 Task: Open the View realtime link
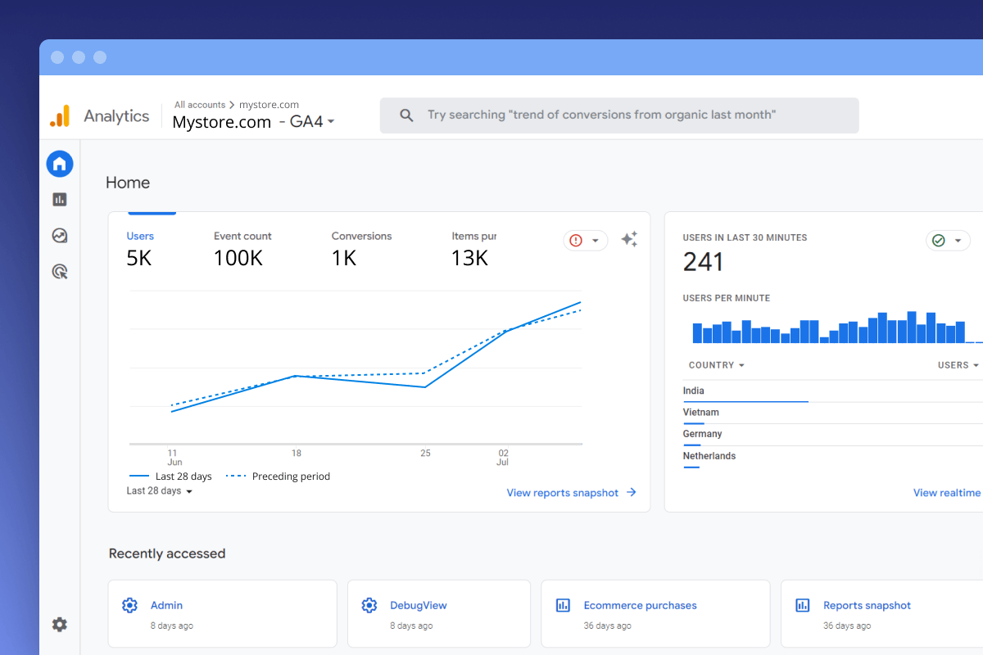[x=947, y=492]
